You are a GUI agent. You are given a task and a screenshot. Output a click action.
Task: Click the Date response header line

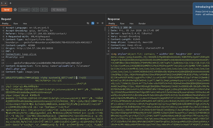[135, 30]
